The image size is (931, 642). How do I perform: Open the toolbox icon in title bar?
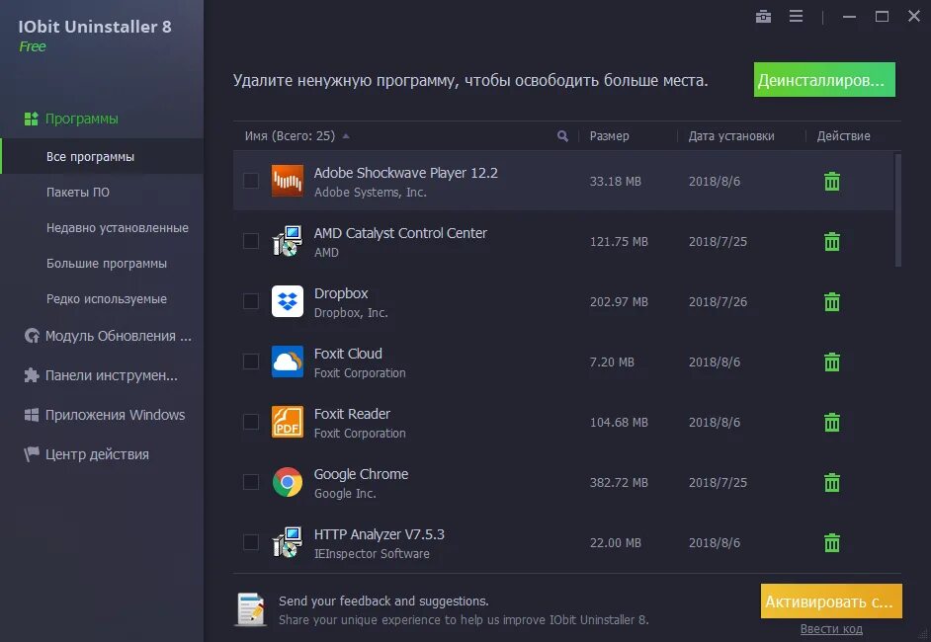pyautogui.click(x=763, y=17)
